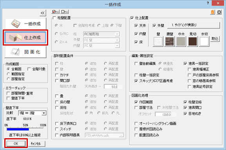Click the check-all icon button

tap(56, 12)
